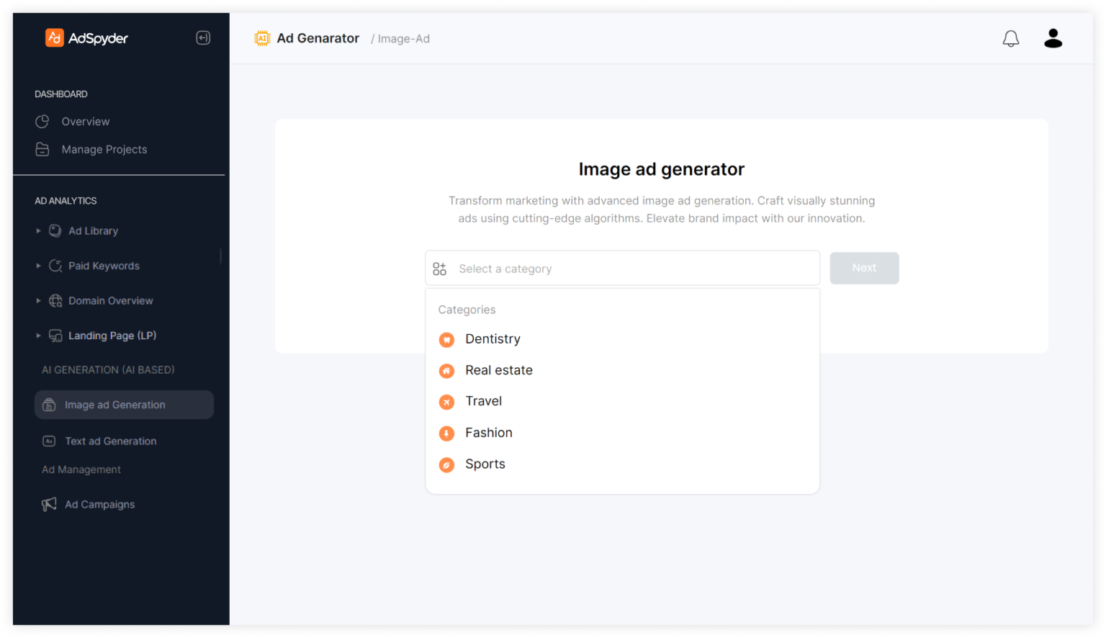1106x638 pixels.
Task: Click the Manage Projects folder icon
Action: pyautogui.click(x=42, y=150)
